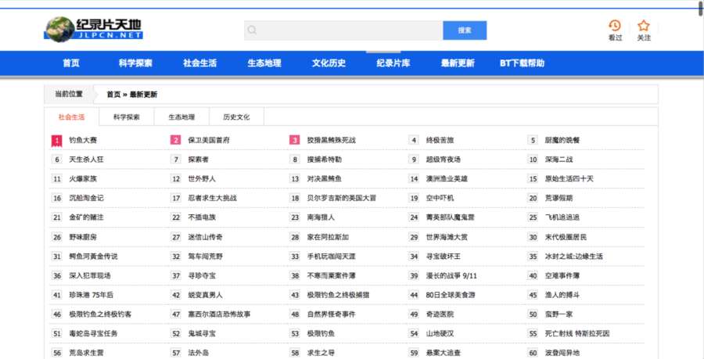Switch to the 科学探索 list tab
Viewport: 704px width, 359px height.
click(x=127, y=117)
